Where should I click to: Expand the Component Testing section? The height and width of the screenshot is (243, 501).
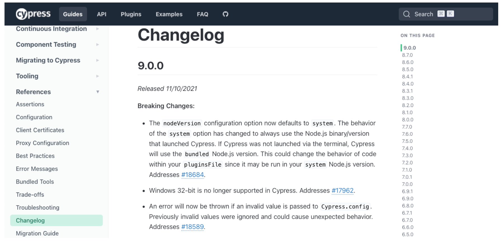(x=97, y=44)
